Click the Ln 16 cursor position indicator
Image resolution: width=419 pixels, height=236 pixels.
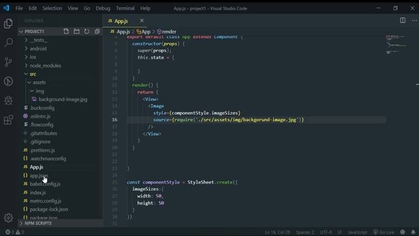coord(278,232)
